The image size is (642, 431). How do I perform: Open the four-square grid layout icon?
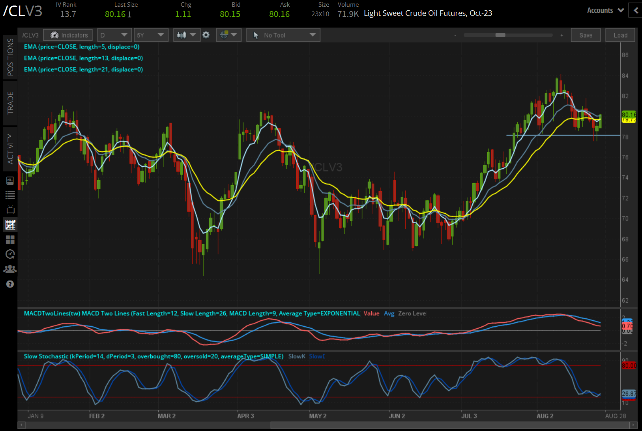[x=10, y=240]
